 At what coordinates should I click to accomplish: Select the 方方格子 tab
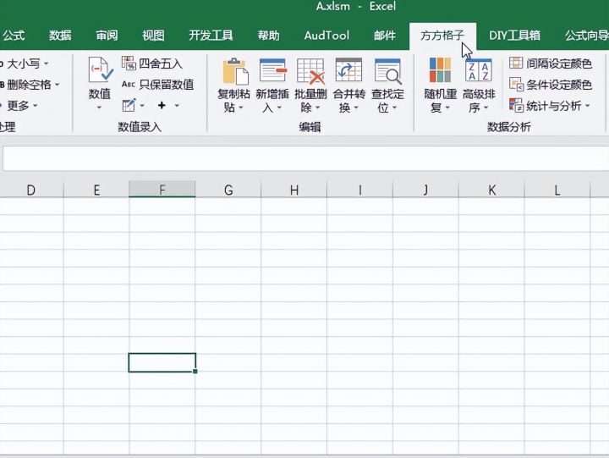click(x=442, y=36)
